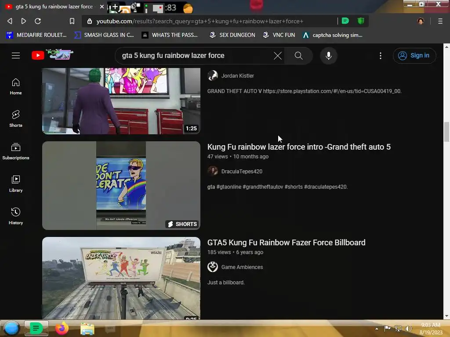Open Home in the YouTube sidebar
This screenshot has height=337, width=450.
(16, 86)
